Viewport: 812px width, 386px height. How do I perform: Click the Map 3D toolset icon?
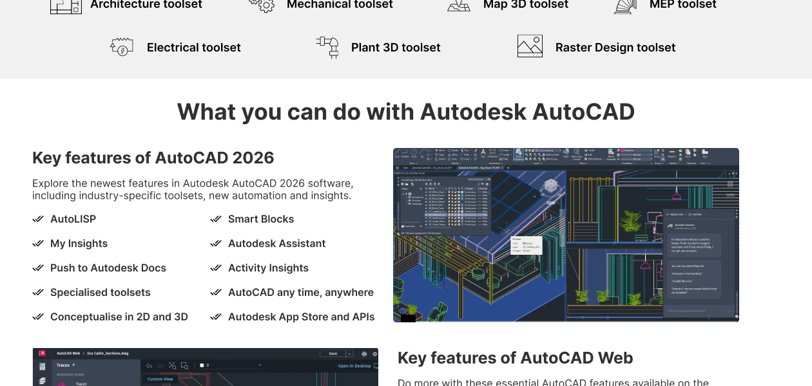pyautogui.click(x=459, y=6)
